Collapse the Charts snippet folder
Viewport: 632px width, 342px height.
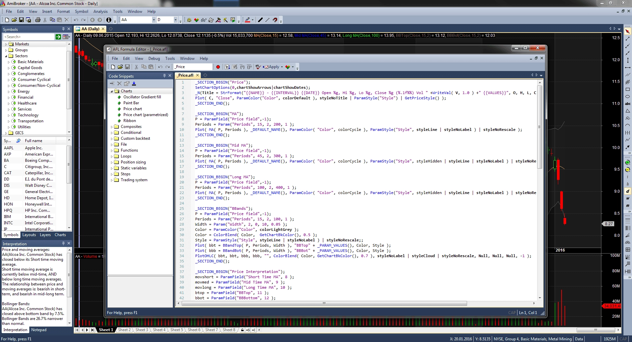tap(112, 91)
